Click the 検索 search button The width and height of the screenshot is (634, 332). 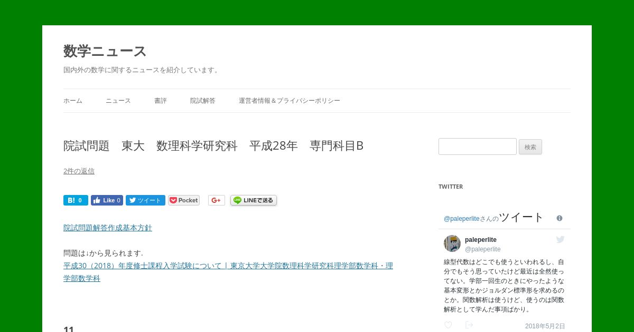530,147
